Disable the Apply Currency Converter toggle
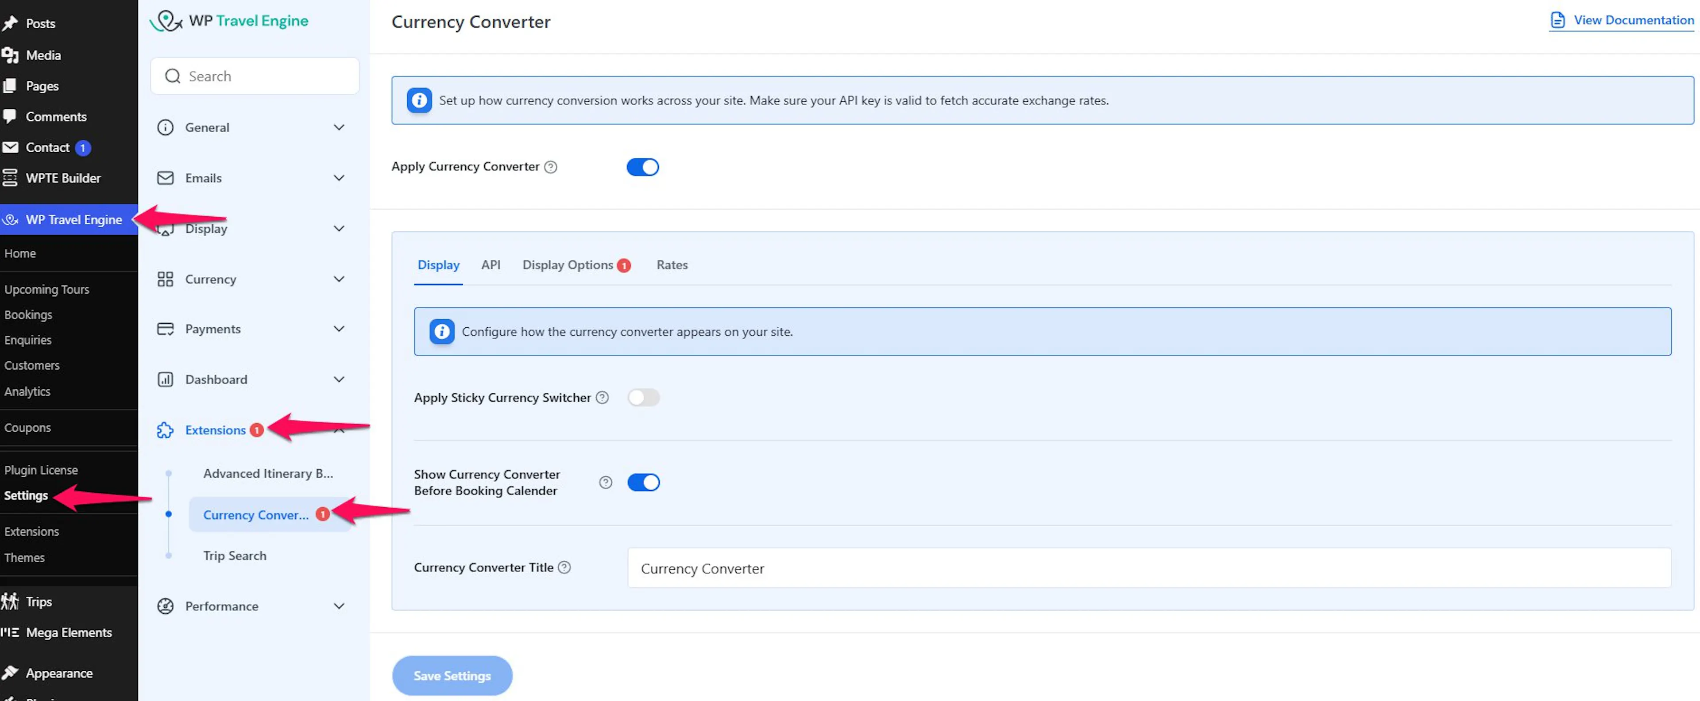Screen dimensions: 1700x701 coord(642,167)
